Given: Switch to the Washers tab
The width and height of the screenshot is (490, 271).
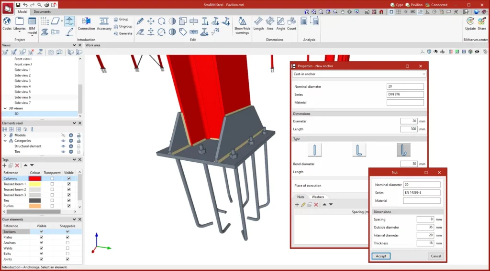Looking at the screenshot, I should coord(318,197).
